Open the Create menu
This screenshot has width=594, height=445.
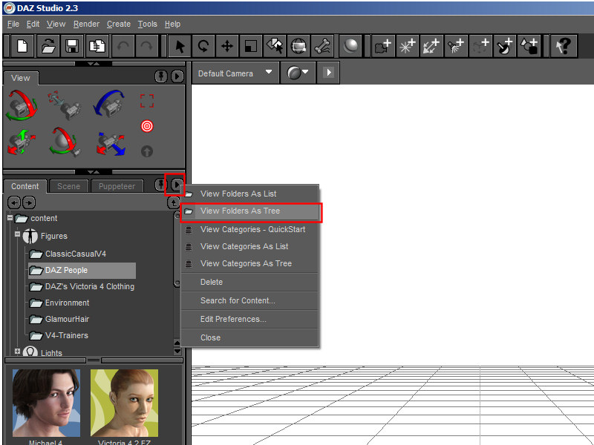[x=119, y=24]
